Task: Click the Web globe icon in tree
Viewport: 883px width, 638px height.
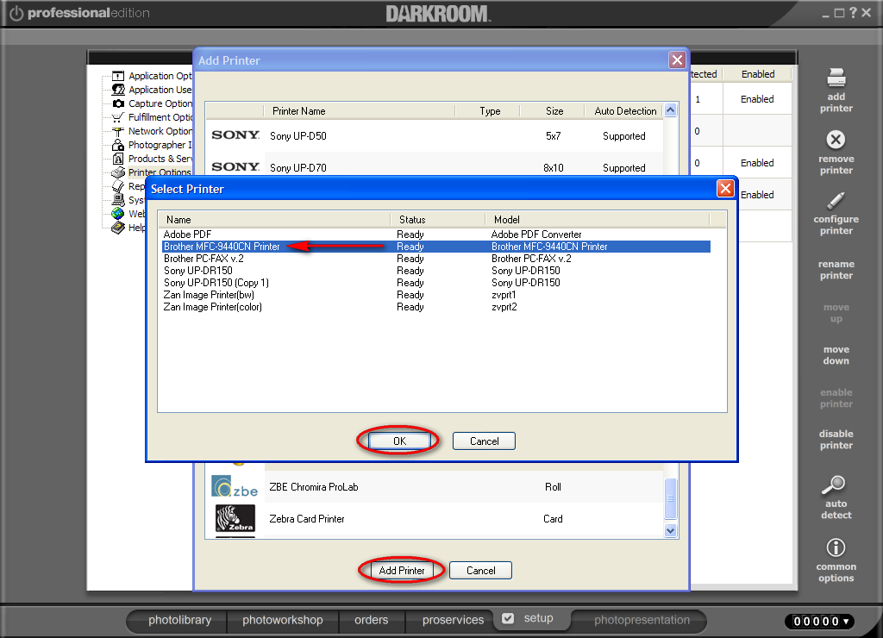Action: pos(117,214)
